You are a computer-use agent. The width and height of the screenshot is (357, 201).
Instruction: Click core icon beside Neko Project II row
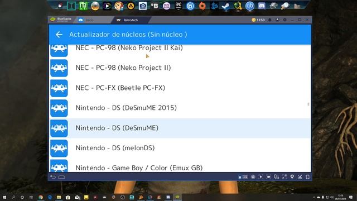coord(59,68)
